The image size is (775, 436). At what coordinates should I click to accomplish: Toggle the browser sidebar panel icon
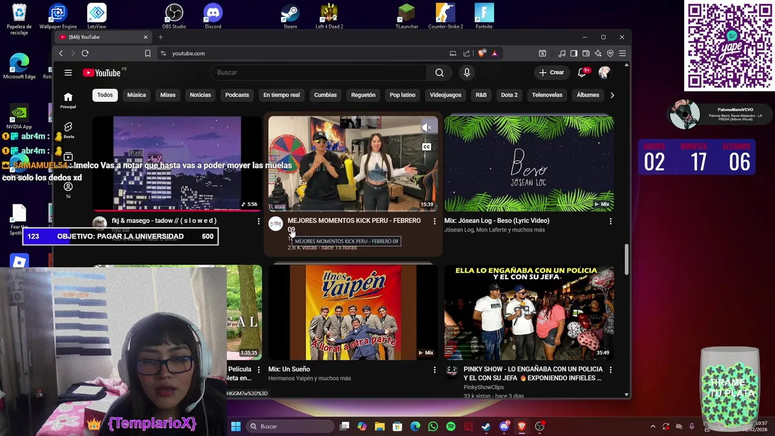coord(574,53)
